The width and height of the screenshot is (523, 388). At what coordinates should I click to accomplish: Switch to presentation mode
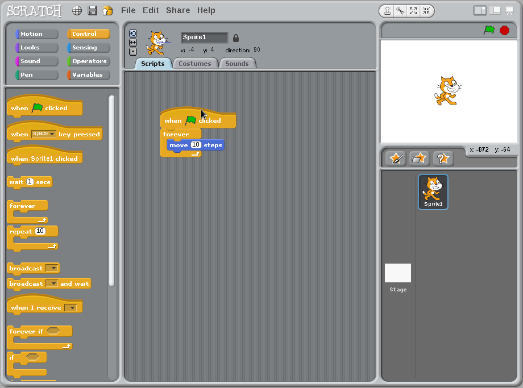[x=510, y=11]
